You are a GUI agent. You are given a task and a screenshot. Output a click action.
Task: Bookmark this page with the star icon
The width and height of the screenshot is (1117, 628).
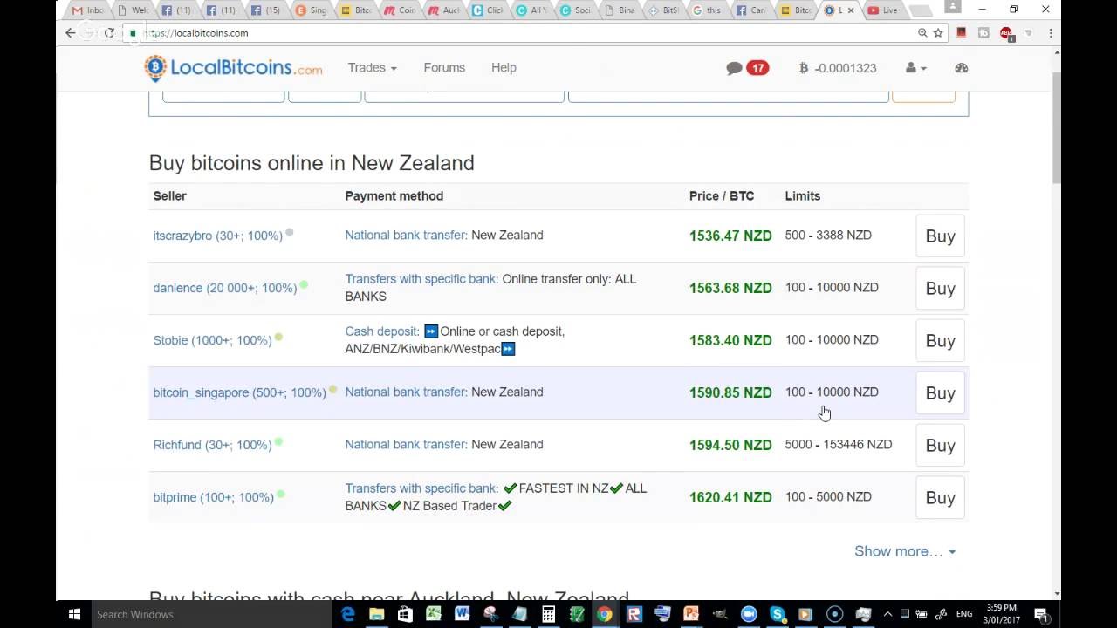pos(938,32)
